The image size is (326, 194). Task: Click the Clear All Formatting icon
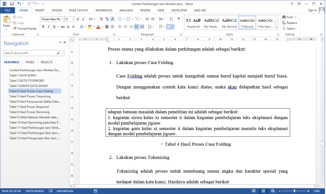[x=101, y=19]
